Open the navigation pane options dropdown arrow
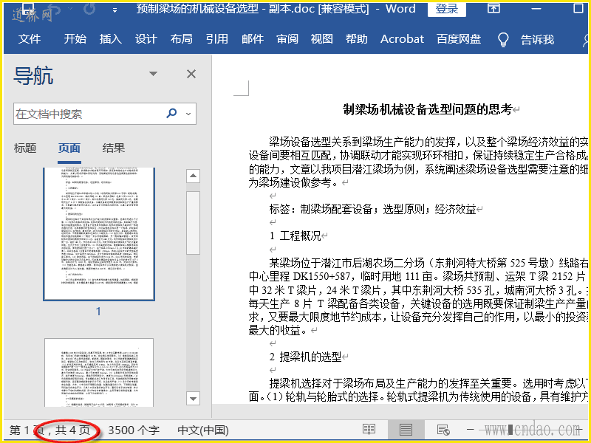591x443 pixels. click(153, 73)
